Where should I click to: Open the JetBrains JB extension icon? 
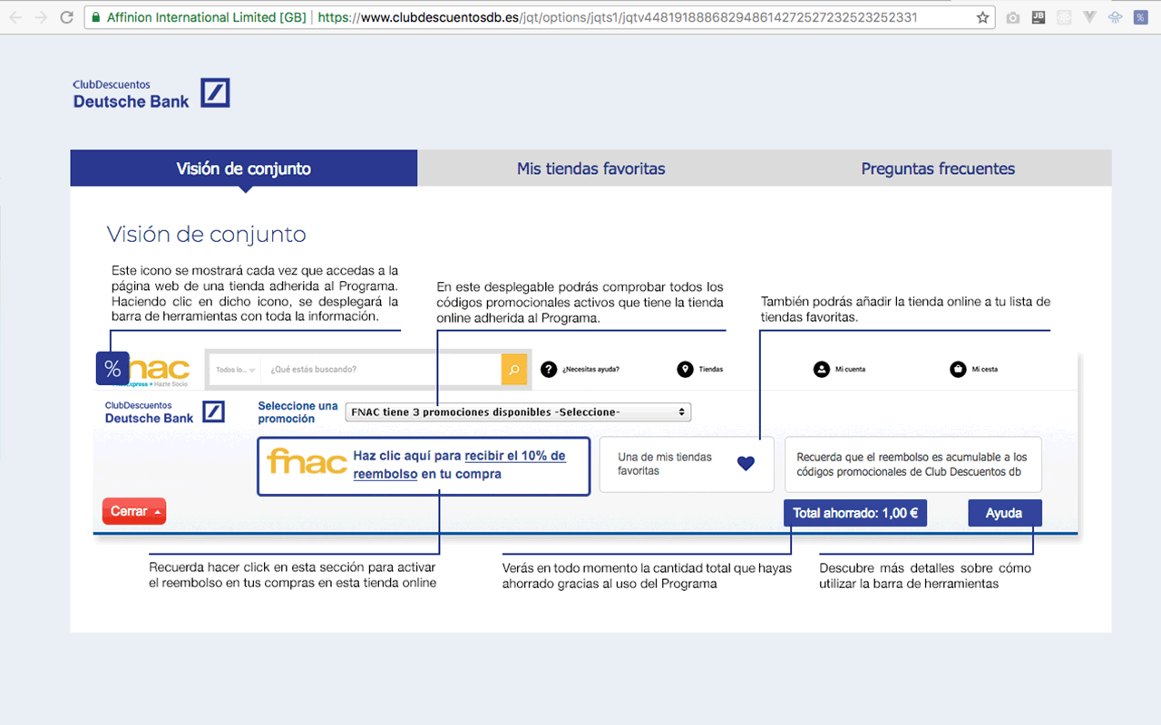point(1039,17)
